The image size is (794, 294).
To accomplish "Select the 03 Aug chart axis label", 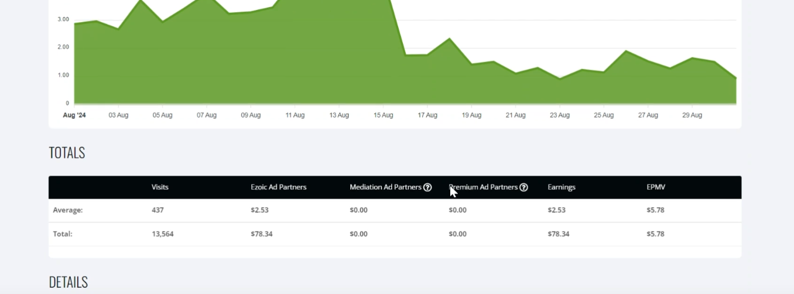I will point(118,115).
